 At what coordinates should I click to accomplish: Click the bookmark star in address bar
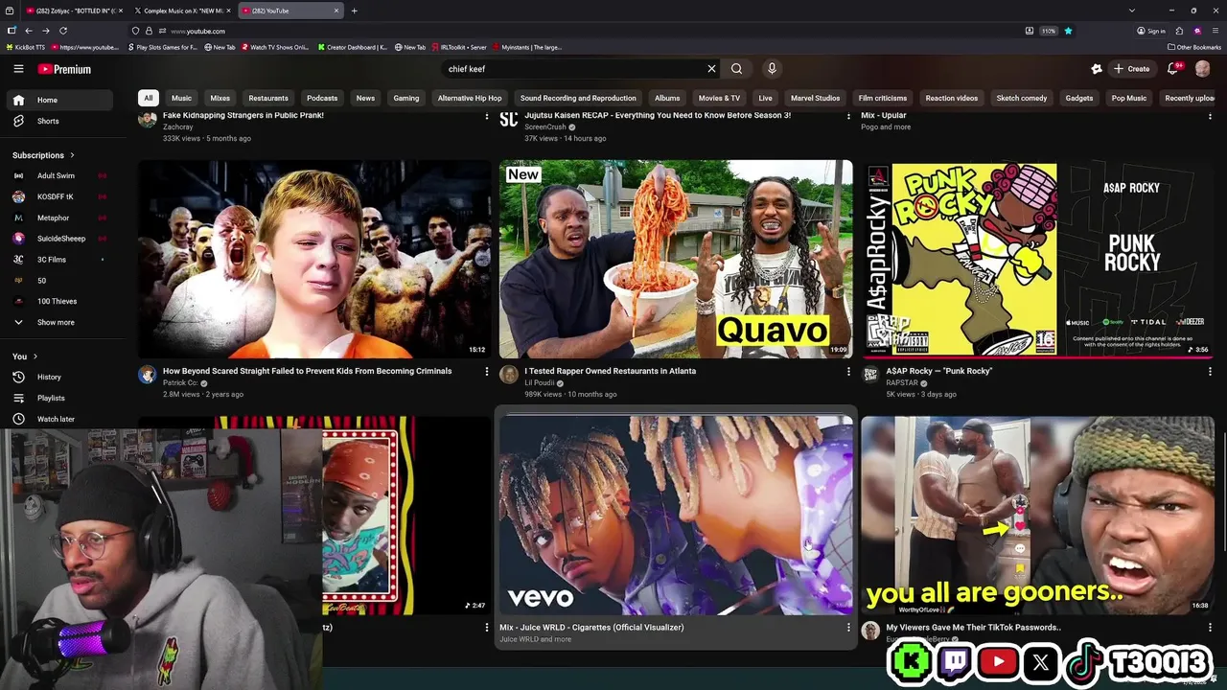1068,31
